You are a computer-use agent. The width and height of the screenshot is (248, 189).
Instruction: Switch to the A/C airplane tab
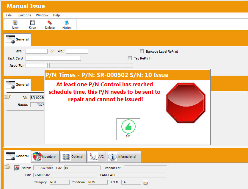(96, 157)
